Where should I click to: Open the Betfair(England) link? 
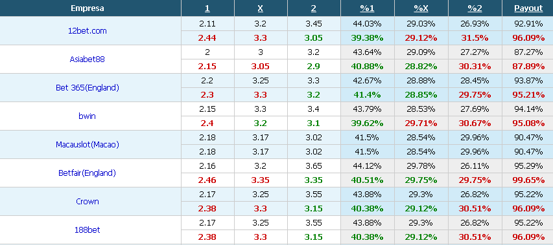pos(87,173)
